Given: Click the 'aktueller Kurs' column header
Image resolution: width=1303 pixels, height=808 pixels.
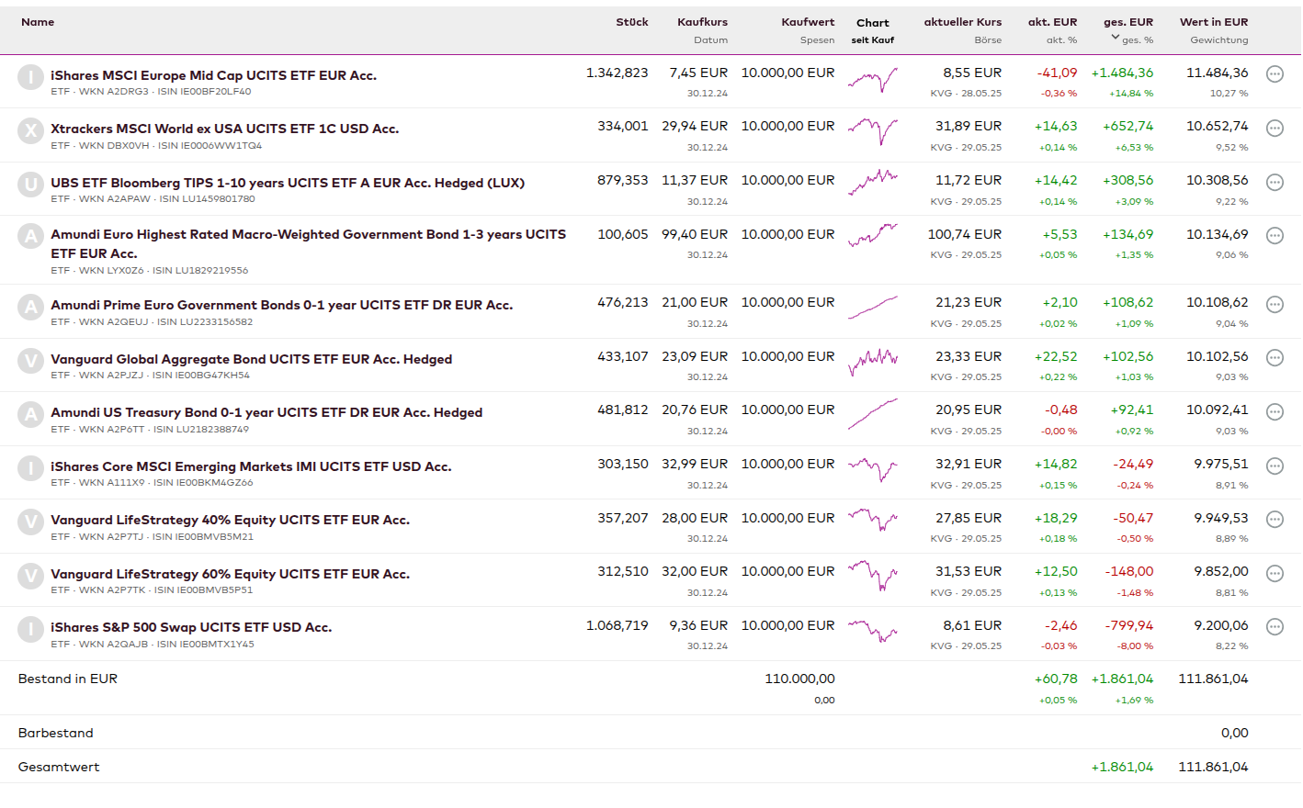Looking at the screenshot, I should pos(962,22).
